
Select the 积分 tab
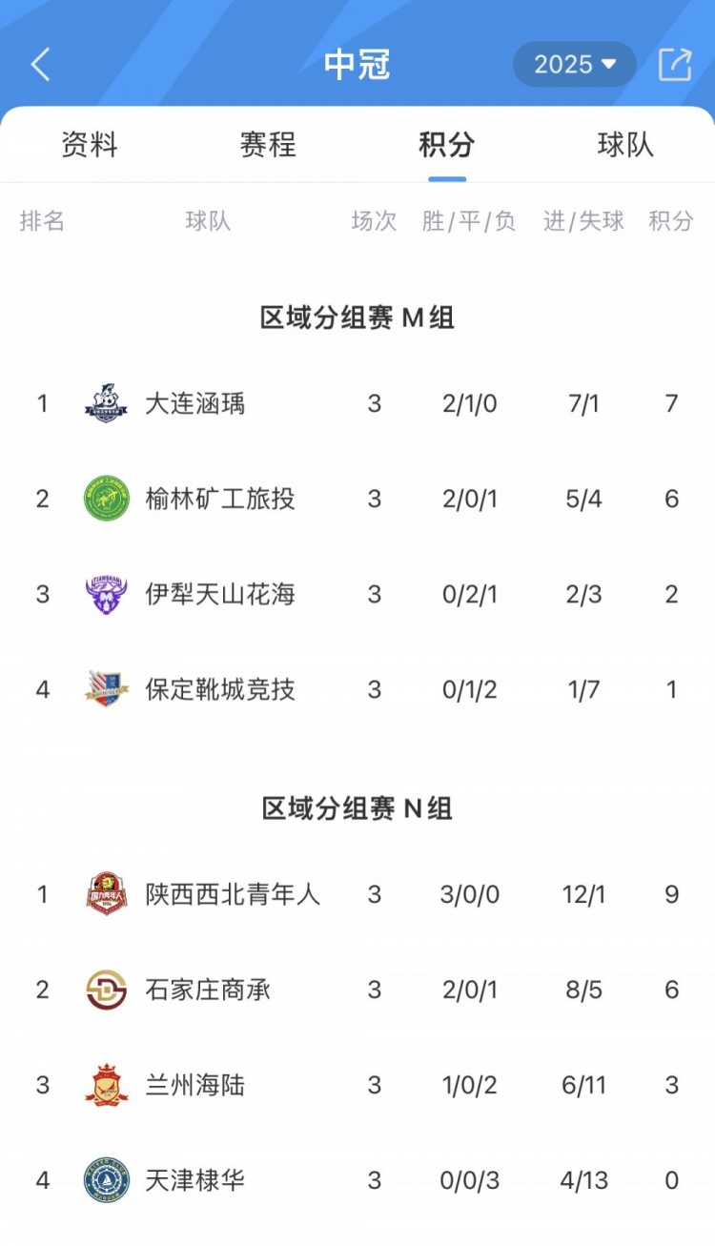coord(446,145)
